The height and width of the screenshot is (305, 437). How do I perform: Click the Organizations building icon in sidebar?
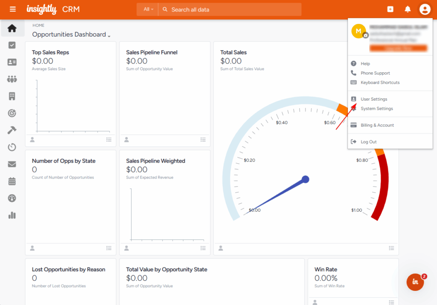pos(12,96)
